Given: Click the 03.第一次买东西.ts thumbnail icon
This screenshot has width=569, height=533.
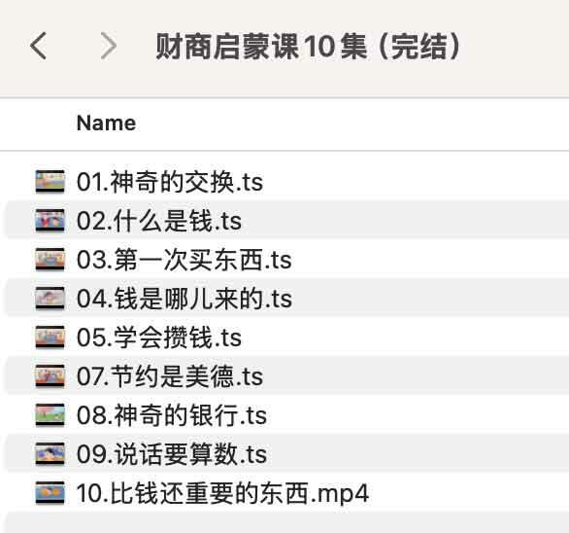Looking at the screenshot, I should click(50, 260).
